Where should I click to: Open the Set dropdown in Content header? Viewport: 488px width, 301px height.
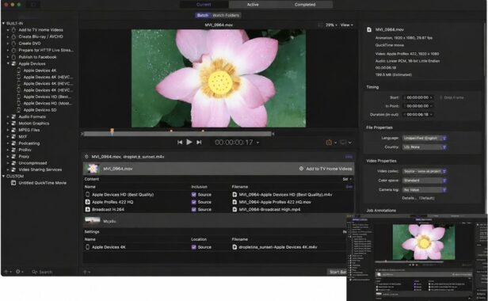click(347, 179)
